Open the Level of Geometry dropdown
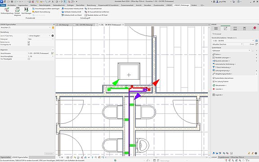The image size is (259, 162). tap(39, 36)
